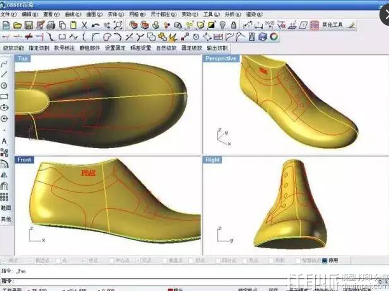Open the Front viewport title menu

pos(24,160)
